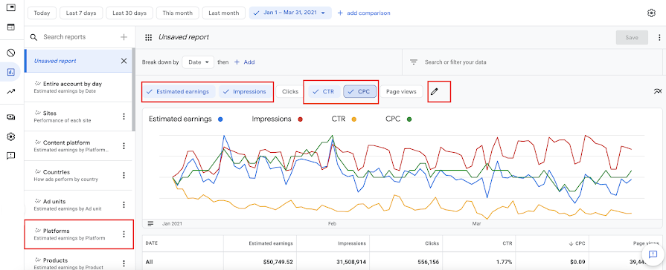
Task: Click the search magnifier icon in reports panel
Action: point(34,37)
